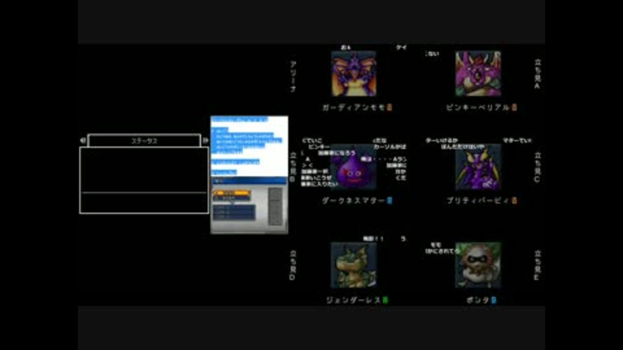Click the vertical 立ち見E seat label
623x350 pixels.
[537, 266]
